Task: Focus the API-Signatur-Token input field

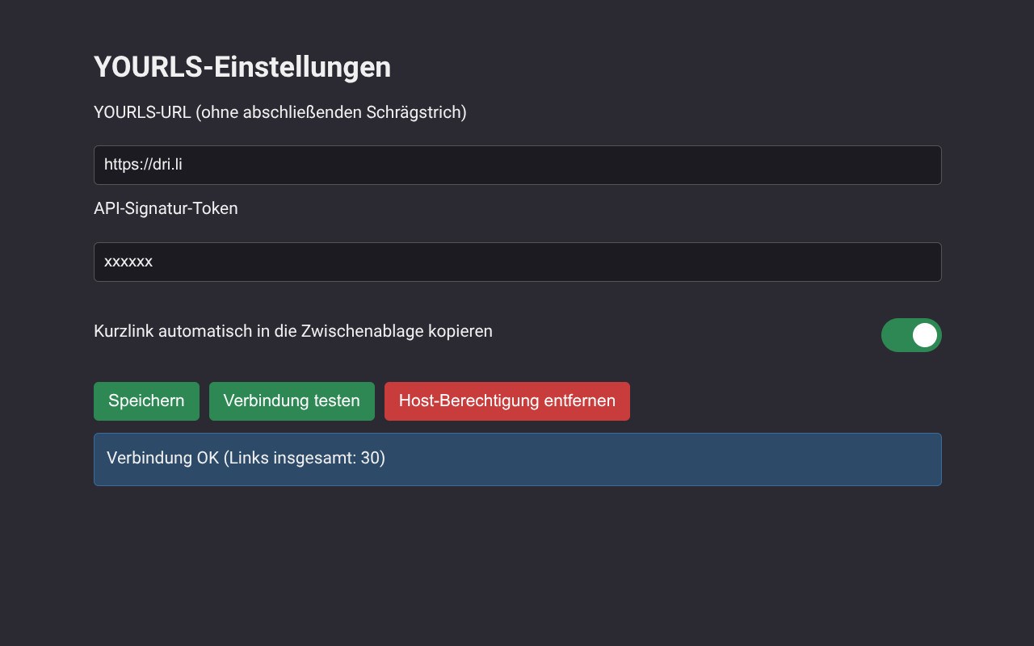Action: pos(517,262)
